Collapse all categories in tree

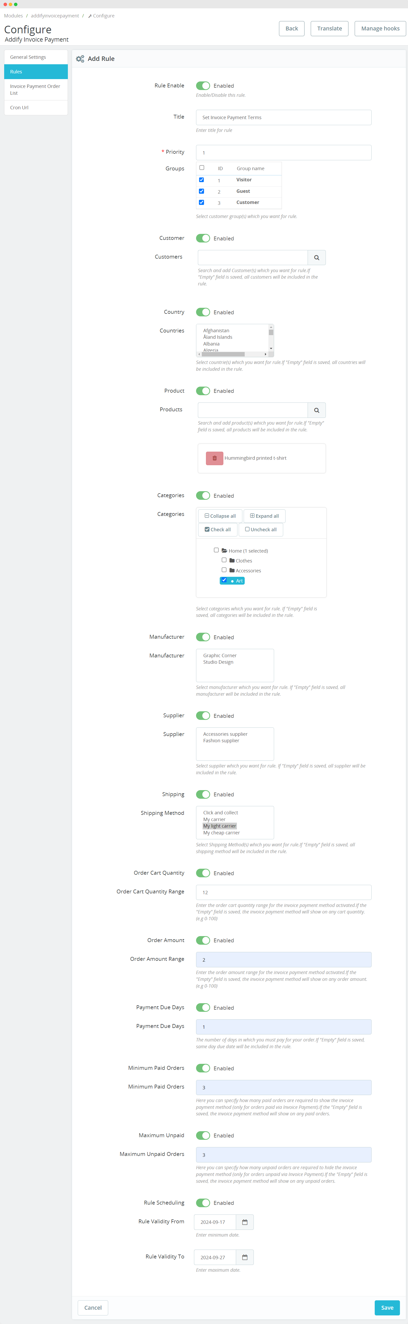click(220, 516)
